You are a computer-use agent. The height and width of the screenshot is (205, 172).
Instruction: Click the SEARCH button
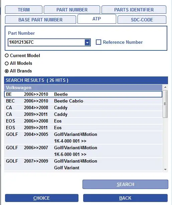125,184
